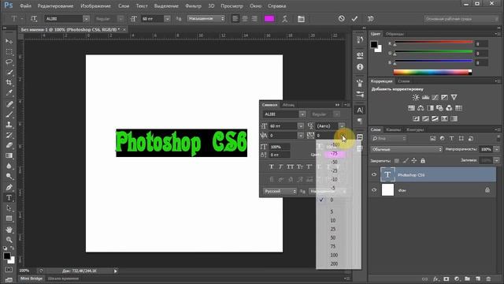Image resolution: width=504 pixels, height=284 pixels.
Task: Toggle Character and Paragraph panels from options bar
Action: pos(301,19)
